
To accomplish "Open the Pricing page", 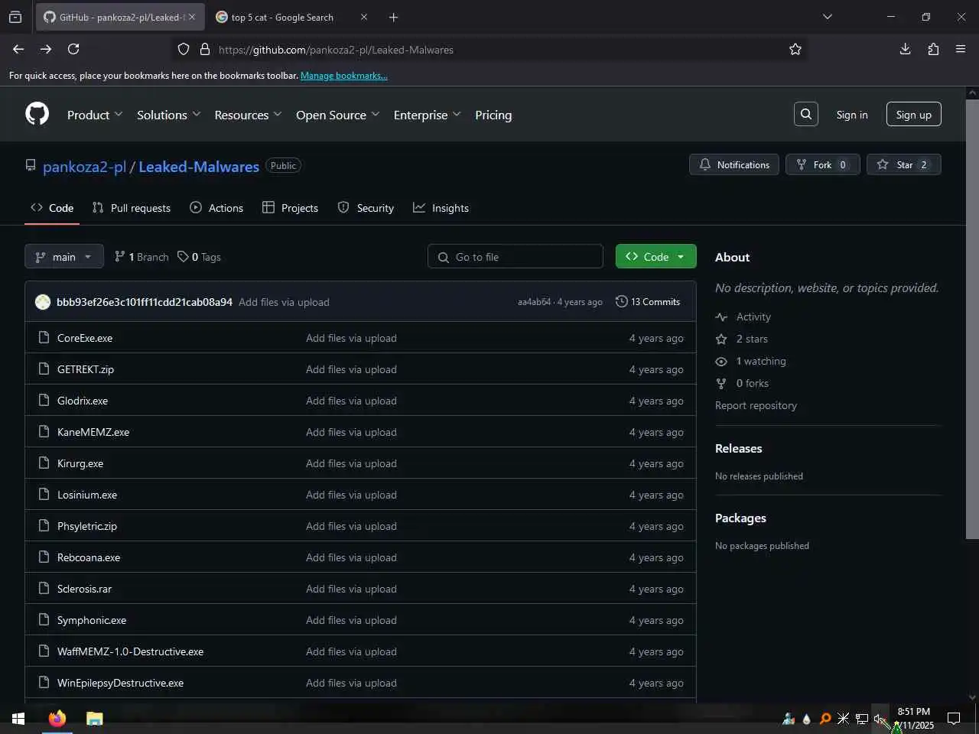I will pos(493,115).
